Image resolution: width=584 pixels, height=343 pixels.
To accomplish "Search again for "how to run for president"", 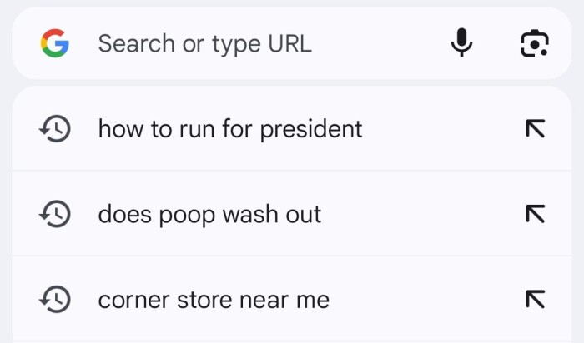I will (230, 129).
